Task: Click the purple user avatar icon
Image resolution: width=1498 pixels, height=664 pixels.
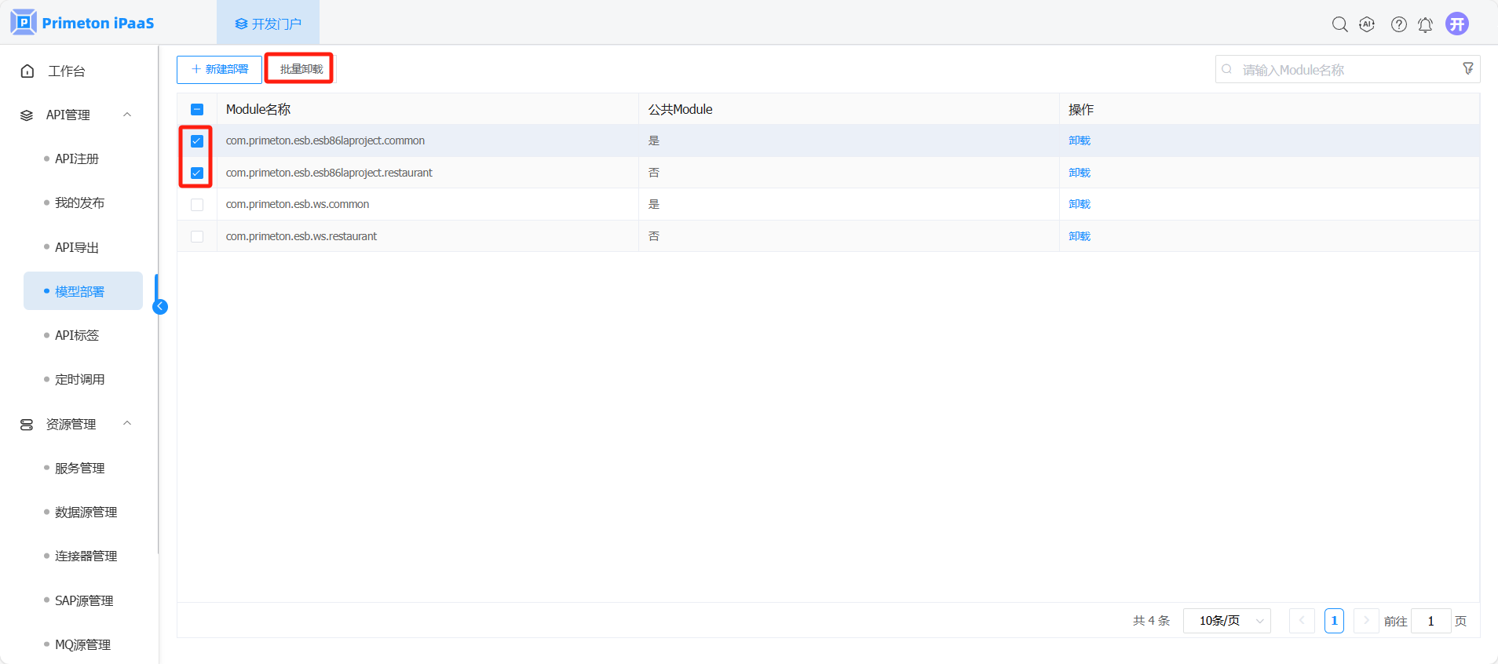Action: point(1457,24)
